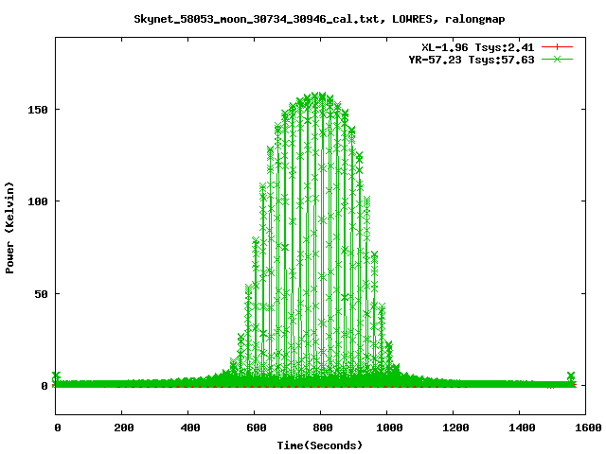This screenshot has height=454, width=606.
Task: Click the x-axis tick label 1000
Action: coord(389,428)
